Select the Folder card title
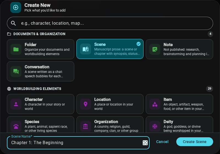This screenshot has width=220, height=154. click(x=31, y=45)
